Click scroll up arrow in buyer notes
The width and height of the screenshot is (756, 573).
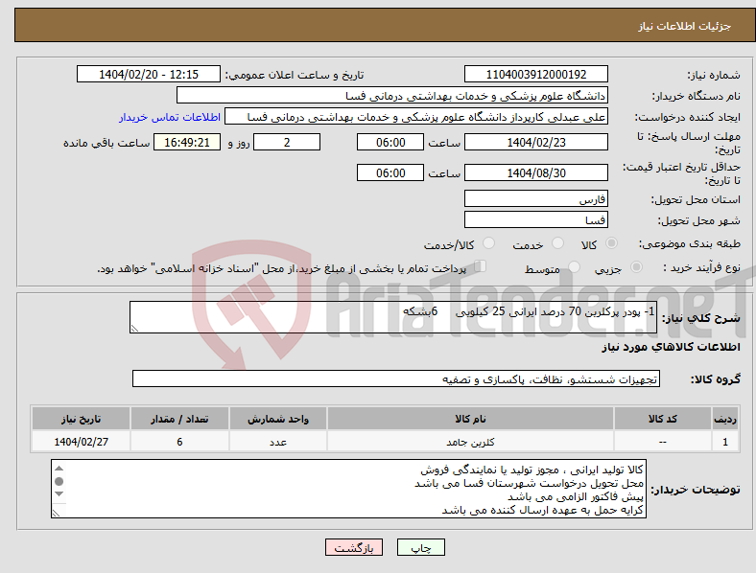[59, 469]
